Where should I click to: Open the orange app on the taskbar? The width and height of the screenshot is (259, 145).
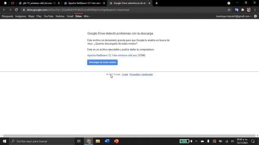pyautogui.click(x=117, y=141)
